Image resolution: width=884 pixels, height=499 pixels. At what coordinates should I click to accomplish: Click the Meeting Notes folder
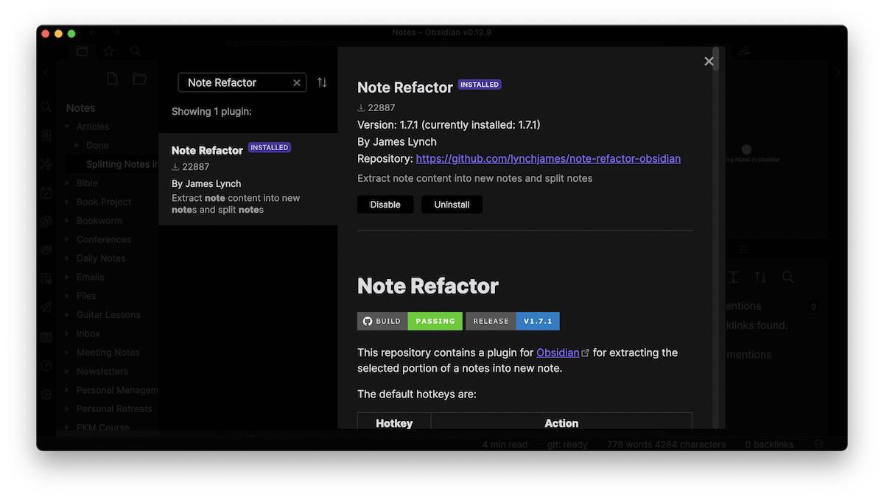click(108, 353)
